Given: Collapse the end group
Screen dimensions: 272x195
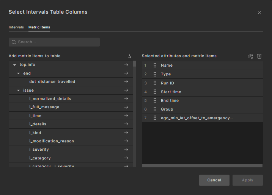Looking at the screenshot, I should point(18,73).
